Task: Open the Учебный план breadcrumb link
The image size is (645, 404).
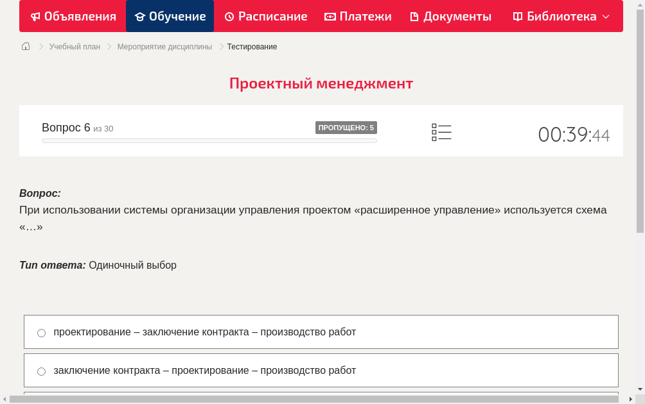Action: (x=76, y=46)
